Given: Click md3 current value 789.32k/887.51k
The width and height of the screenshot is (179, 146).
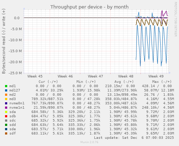Looking at the screenshot, I should [x=48, y=99].
